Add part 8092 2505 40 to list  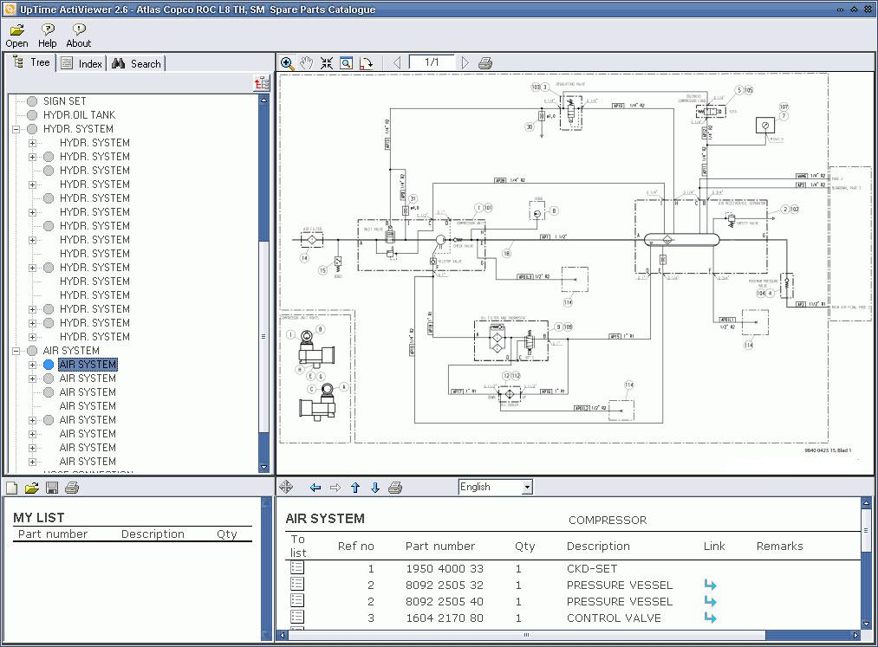click(x=297, y=600)
